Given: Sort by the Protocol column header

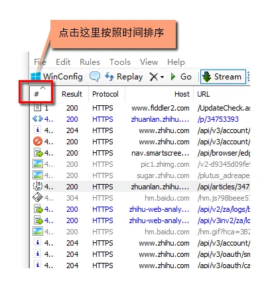Looking at the screenshot, I should pyautogui.click(x=105, y=94).
